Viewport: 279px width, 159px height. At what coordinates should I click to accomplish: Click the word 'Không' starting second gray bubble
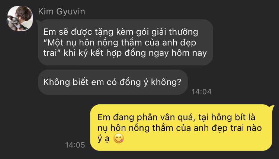(57, 82)
